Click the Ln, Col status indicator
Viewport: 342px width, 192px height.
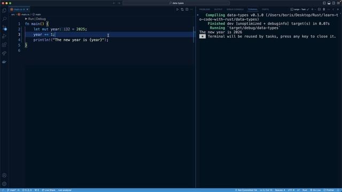pyautogui.click(x=266, y=190)
